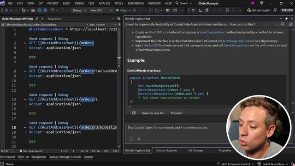Collapse the GET orders includeOrd request line 8
The image size is (295, 166).
point(25,71)
